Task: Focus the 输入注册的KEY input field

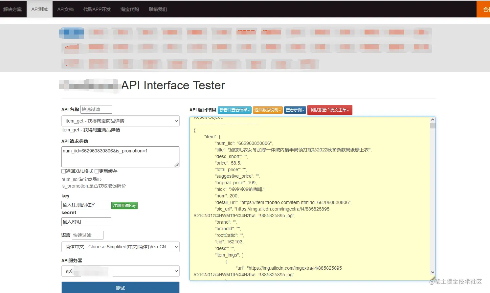Action: pos(86,205)
